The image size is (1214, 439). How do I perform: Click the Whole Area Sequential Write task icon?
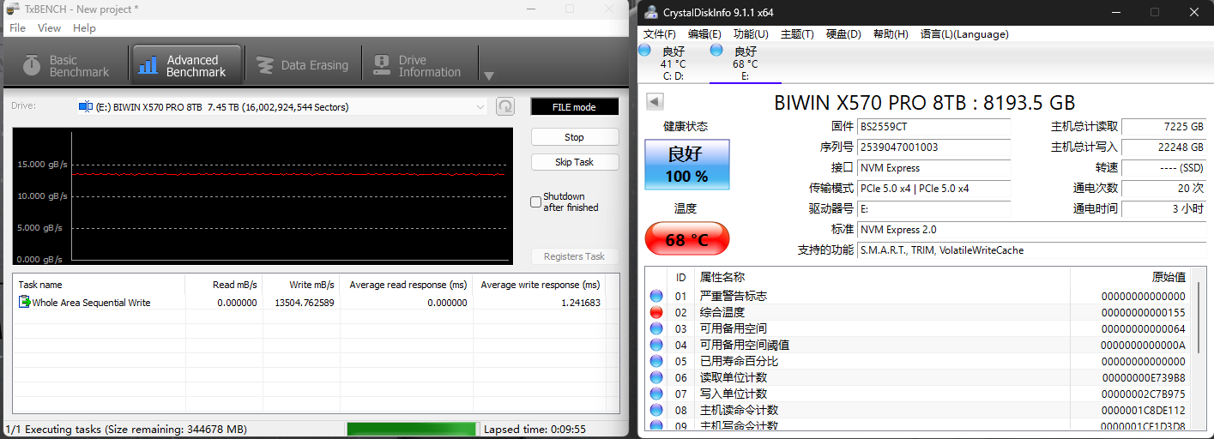24,302
